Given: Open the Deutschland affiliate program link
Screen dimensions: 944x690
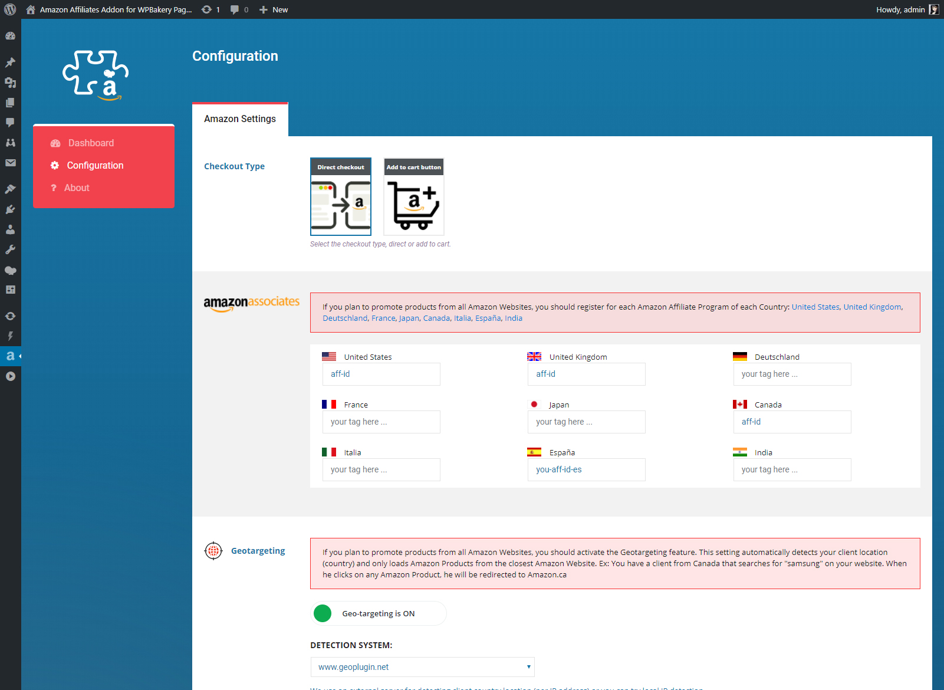Looking at the screenshot, I should pos(345,318).
